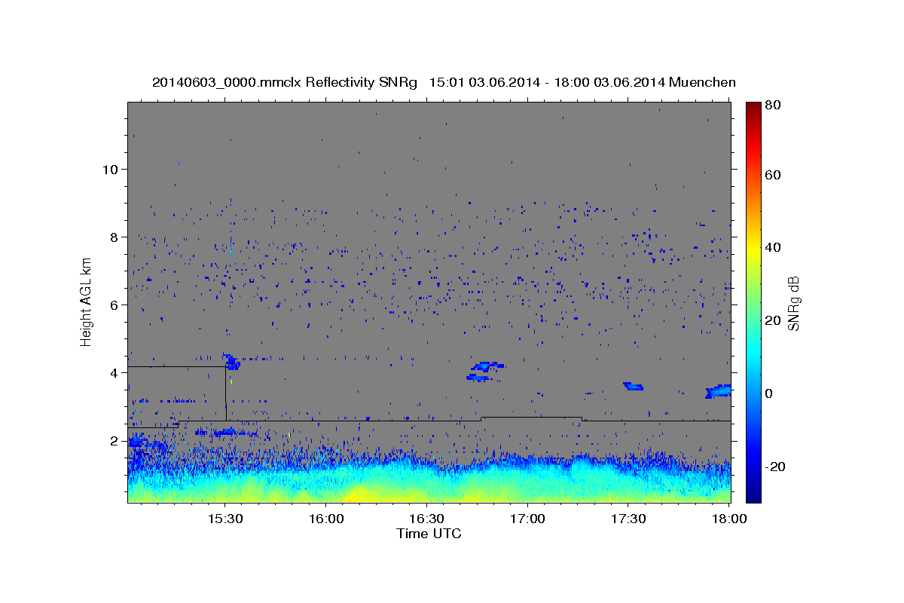The image size is (904, 603).
Task: Click the 'Time UTC' x-axis label
Action: tap(429, 534)
